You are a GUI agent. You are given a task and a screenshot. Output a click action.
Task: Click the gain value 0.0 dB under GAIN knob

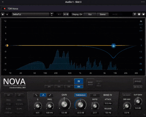click(x=64, y=113)
